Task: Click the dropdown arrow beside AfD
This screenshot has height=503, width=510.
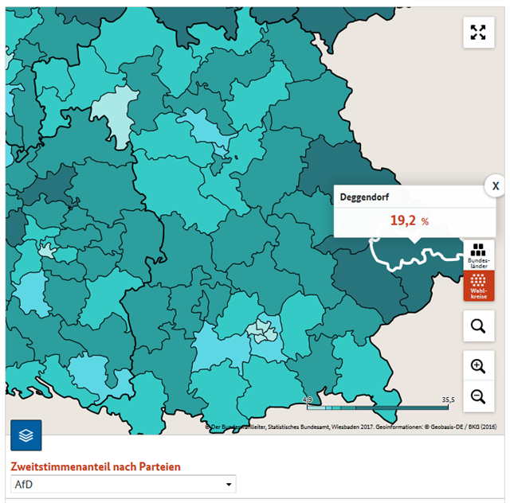Action: pyautogui.click(x=229, y=484)
